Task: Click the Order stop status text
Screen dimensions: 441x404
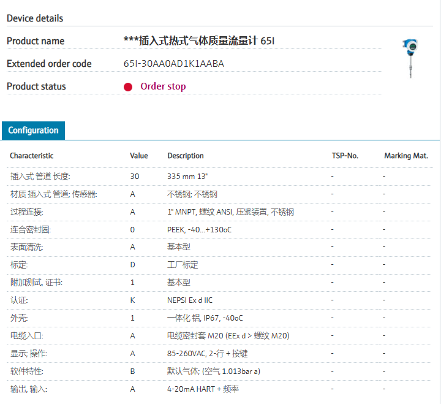Action: (x=163, y=86)
